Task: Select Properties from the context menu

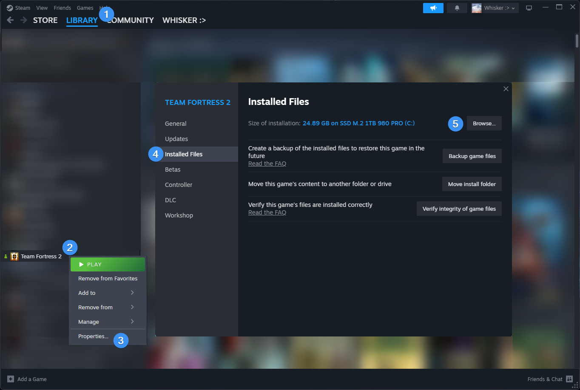Action: tap(93, 336)
